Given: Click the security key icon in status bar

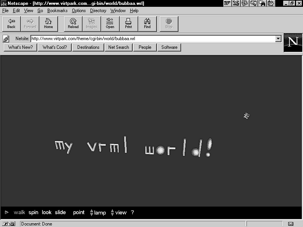Looking at the screenshot, I should 9,224.
